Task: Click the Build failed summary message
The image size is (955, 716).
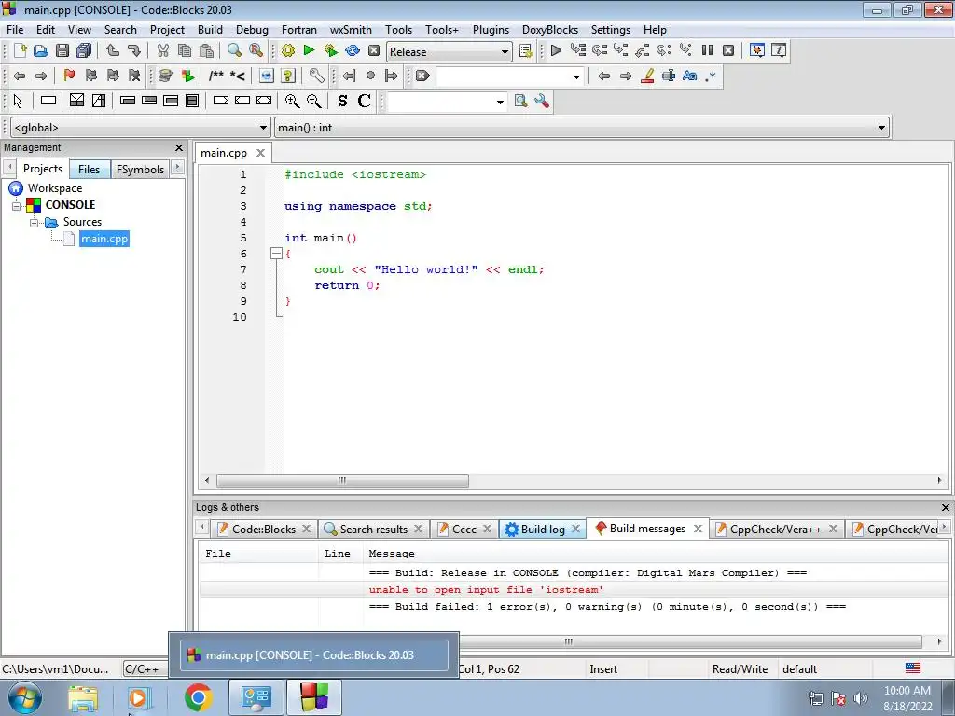Action: pyautogui.click(x=607, y=606)
